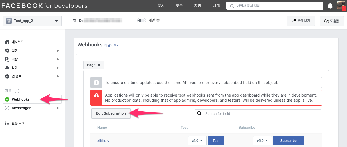Click the 제품 section label
Image resolution: width=347 pixels, height=147 pixels.
pos(8,91)
